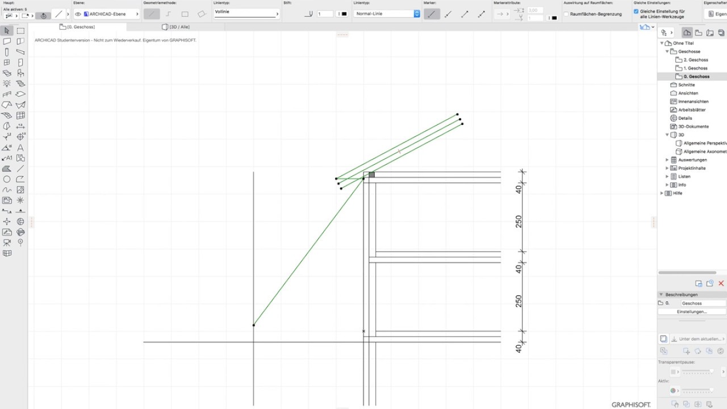Delete item with red X button

click(x=721, y=283)
